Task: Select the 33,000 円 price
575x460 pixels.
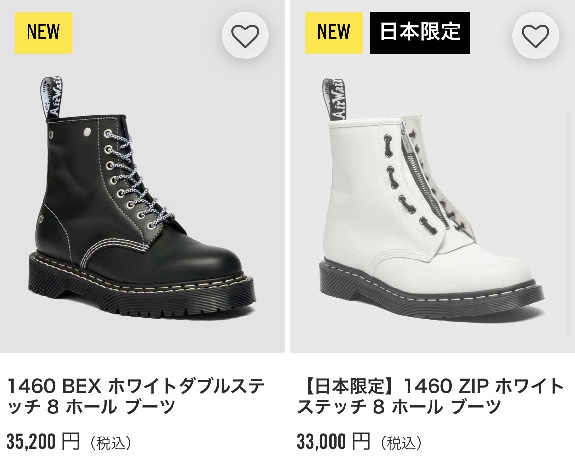Action: [x=333, y=441]
